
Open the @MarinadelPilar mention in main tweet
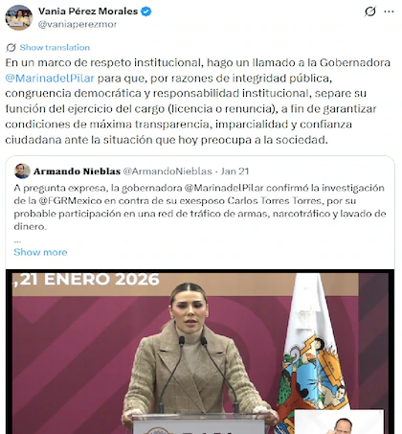[50, 78]
